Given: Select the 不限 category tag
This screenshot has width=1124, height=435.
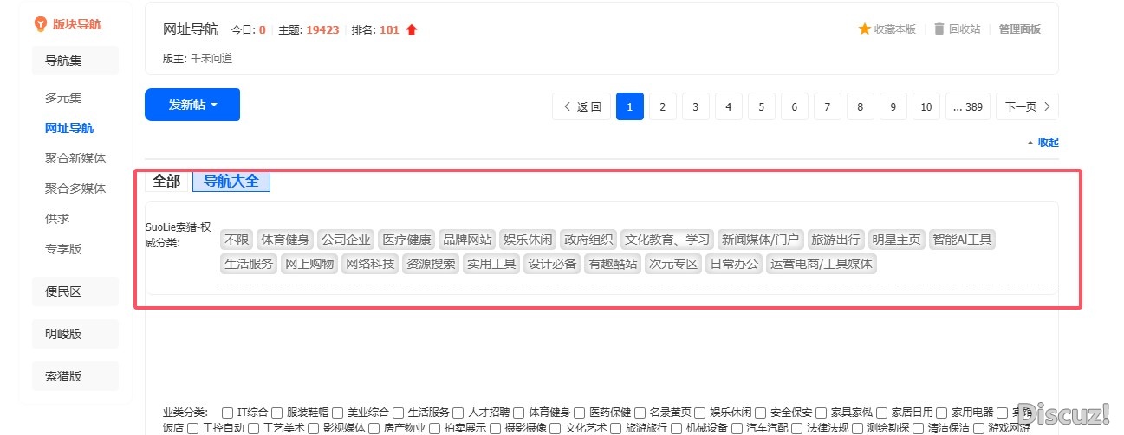Looking at the screenshot, I should click(x=237, y=240).
